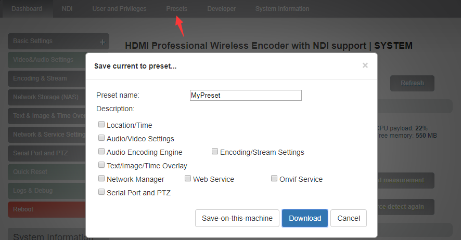Viewport: 461px width, 240px height.
Task: Tick the Audio Encoding Engine checkbox
Action: pos(101,151)
